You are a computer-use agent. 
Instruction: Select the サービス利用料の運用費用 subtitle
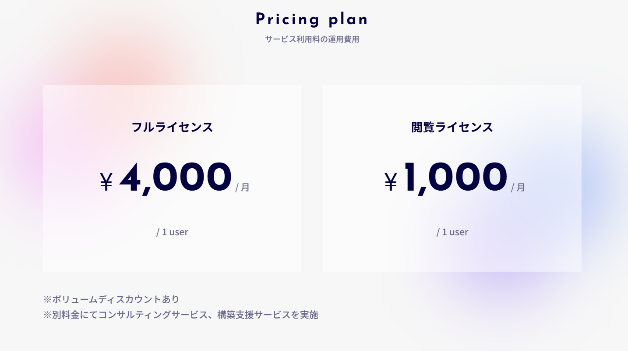coord(312,39)
